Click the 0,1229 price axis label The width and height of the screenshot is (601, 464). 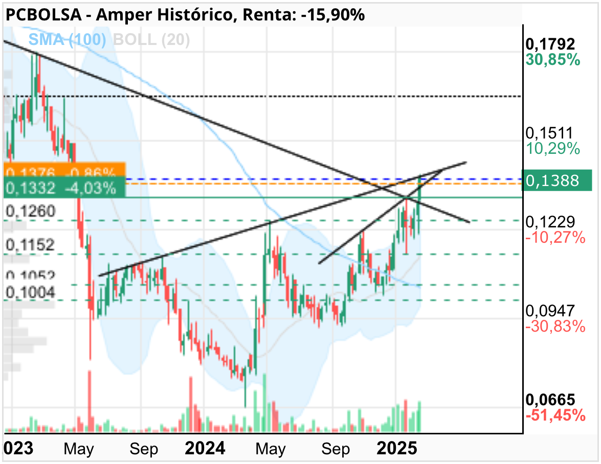click(550, 222)
